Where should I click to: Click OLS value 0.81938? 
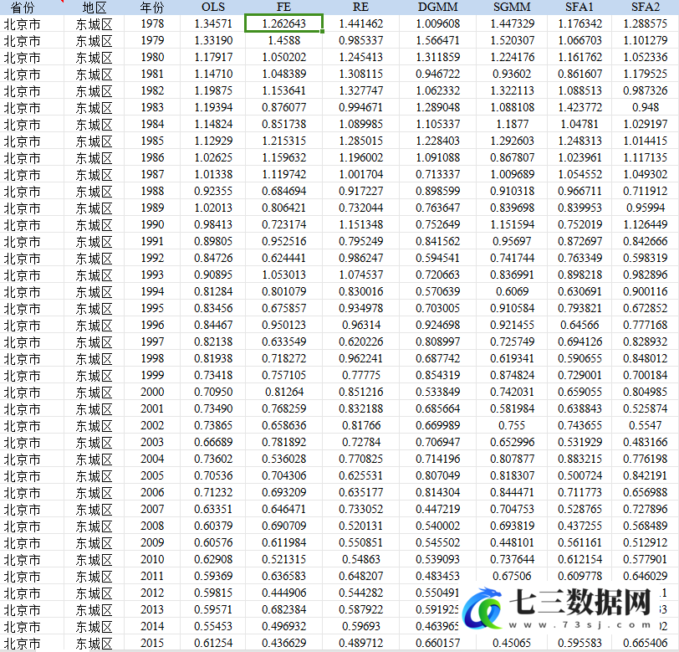tap(213, 358)
